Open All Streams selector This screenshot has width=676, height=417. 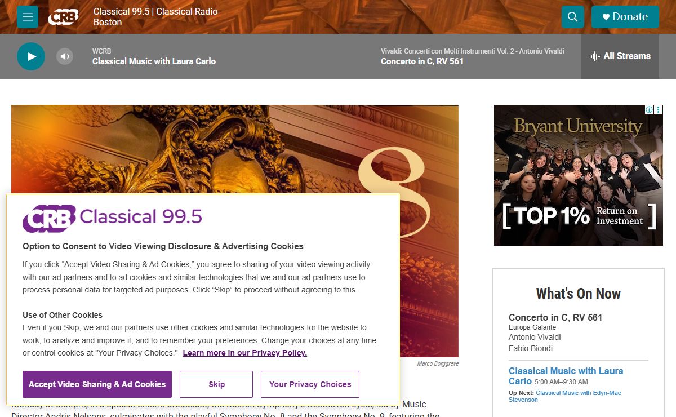(x=620, y=56)
